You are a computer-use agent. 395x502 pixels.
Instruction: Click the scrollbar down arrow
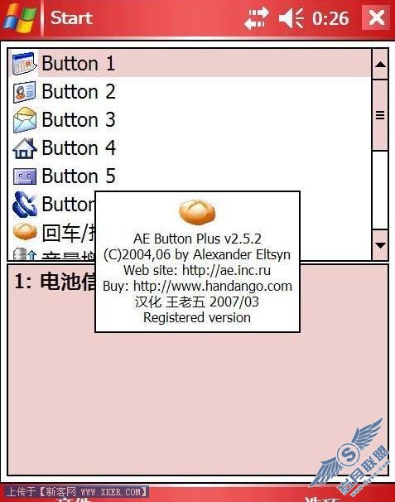[x=380, y=245]
